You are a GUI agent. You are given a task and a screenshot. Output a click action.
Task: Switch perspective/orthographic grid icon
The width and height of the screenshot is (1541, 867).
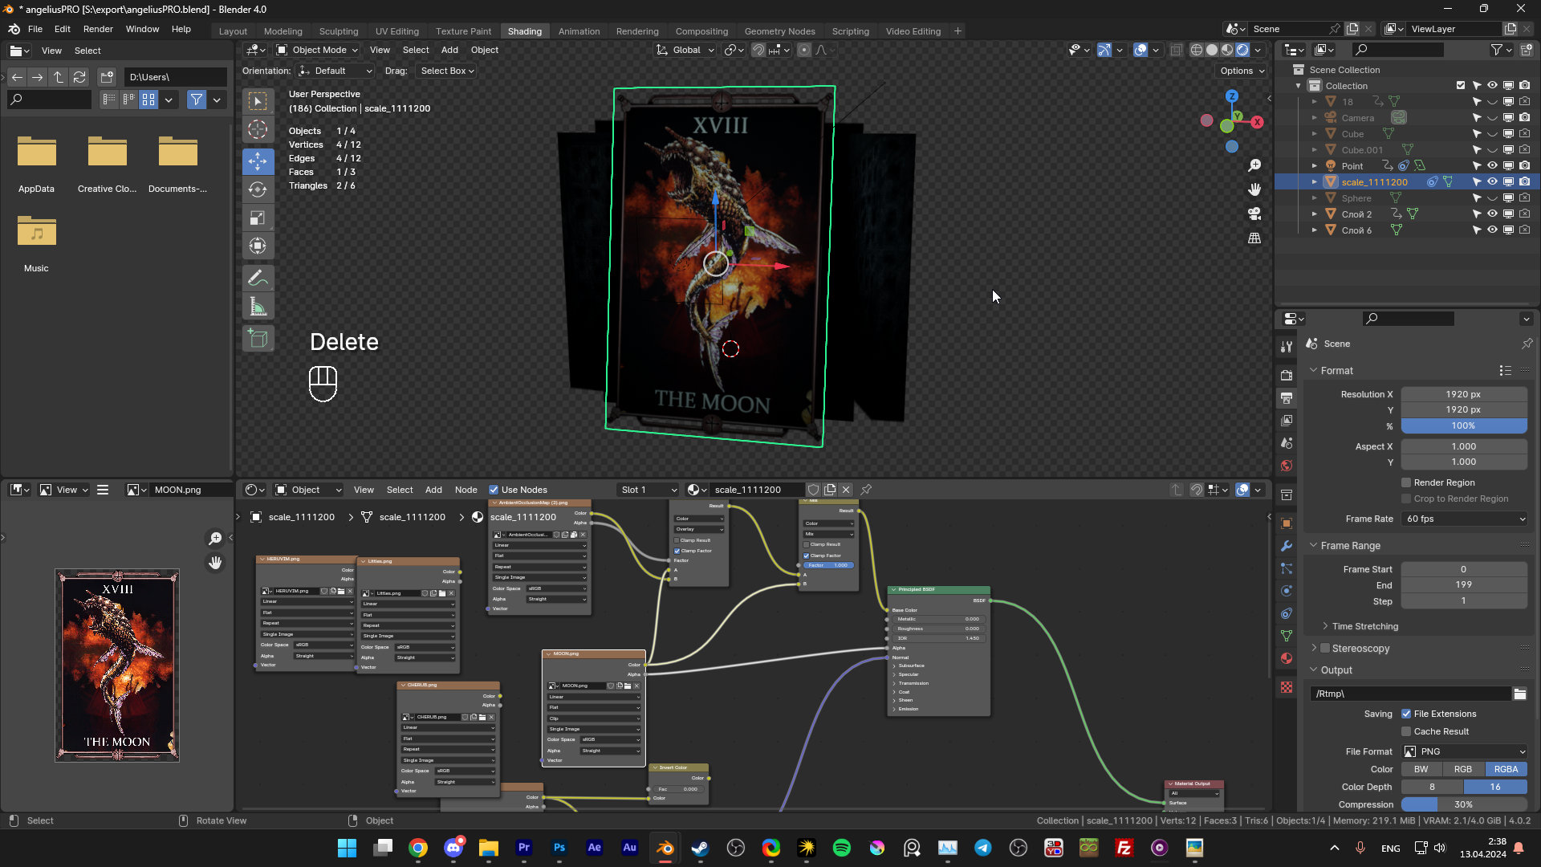tap(1254, 238)
